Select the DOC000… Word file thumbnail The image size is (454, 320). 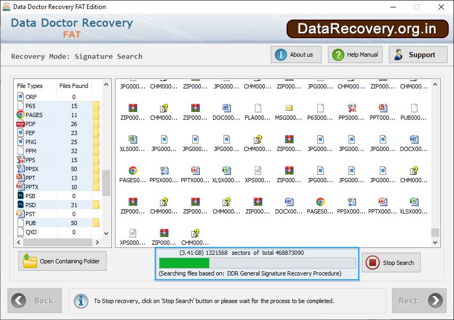tap(226, 112)
